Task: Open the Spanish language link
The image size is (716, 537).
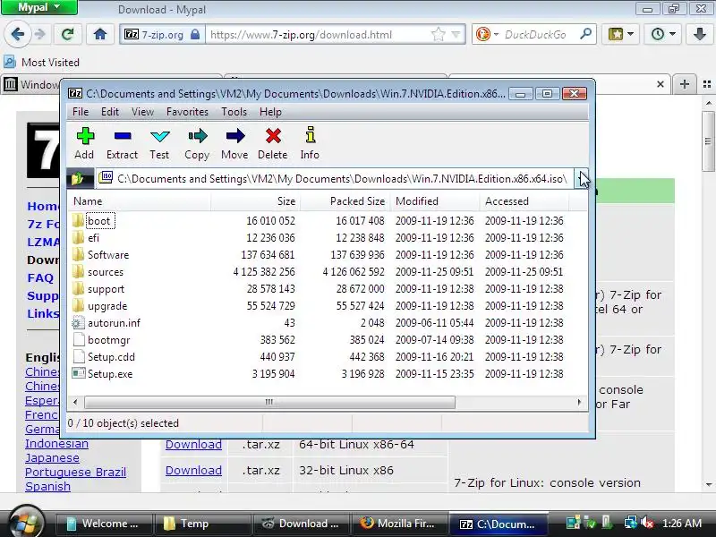Action: tap(47, 486)
